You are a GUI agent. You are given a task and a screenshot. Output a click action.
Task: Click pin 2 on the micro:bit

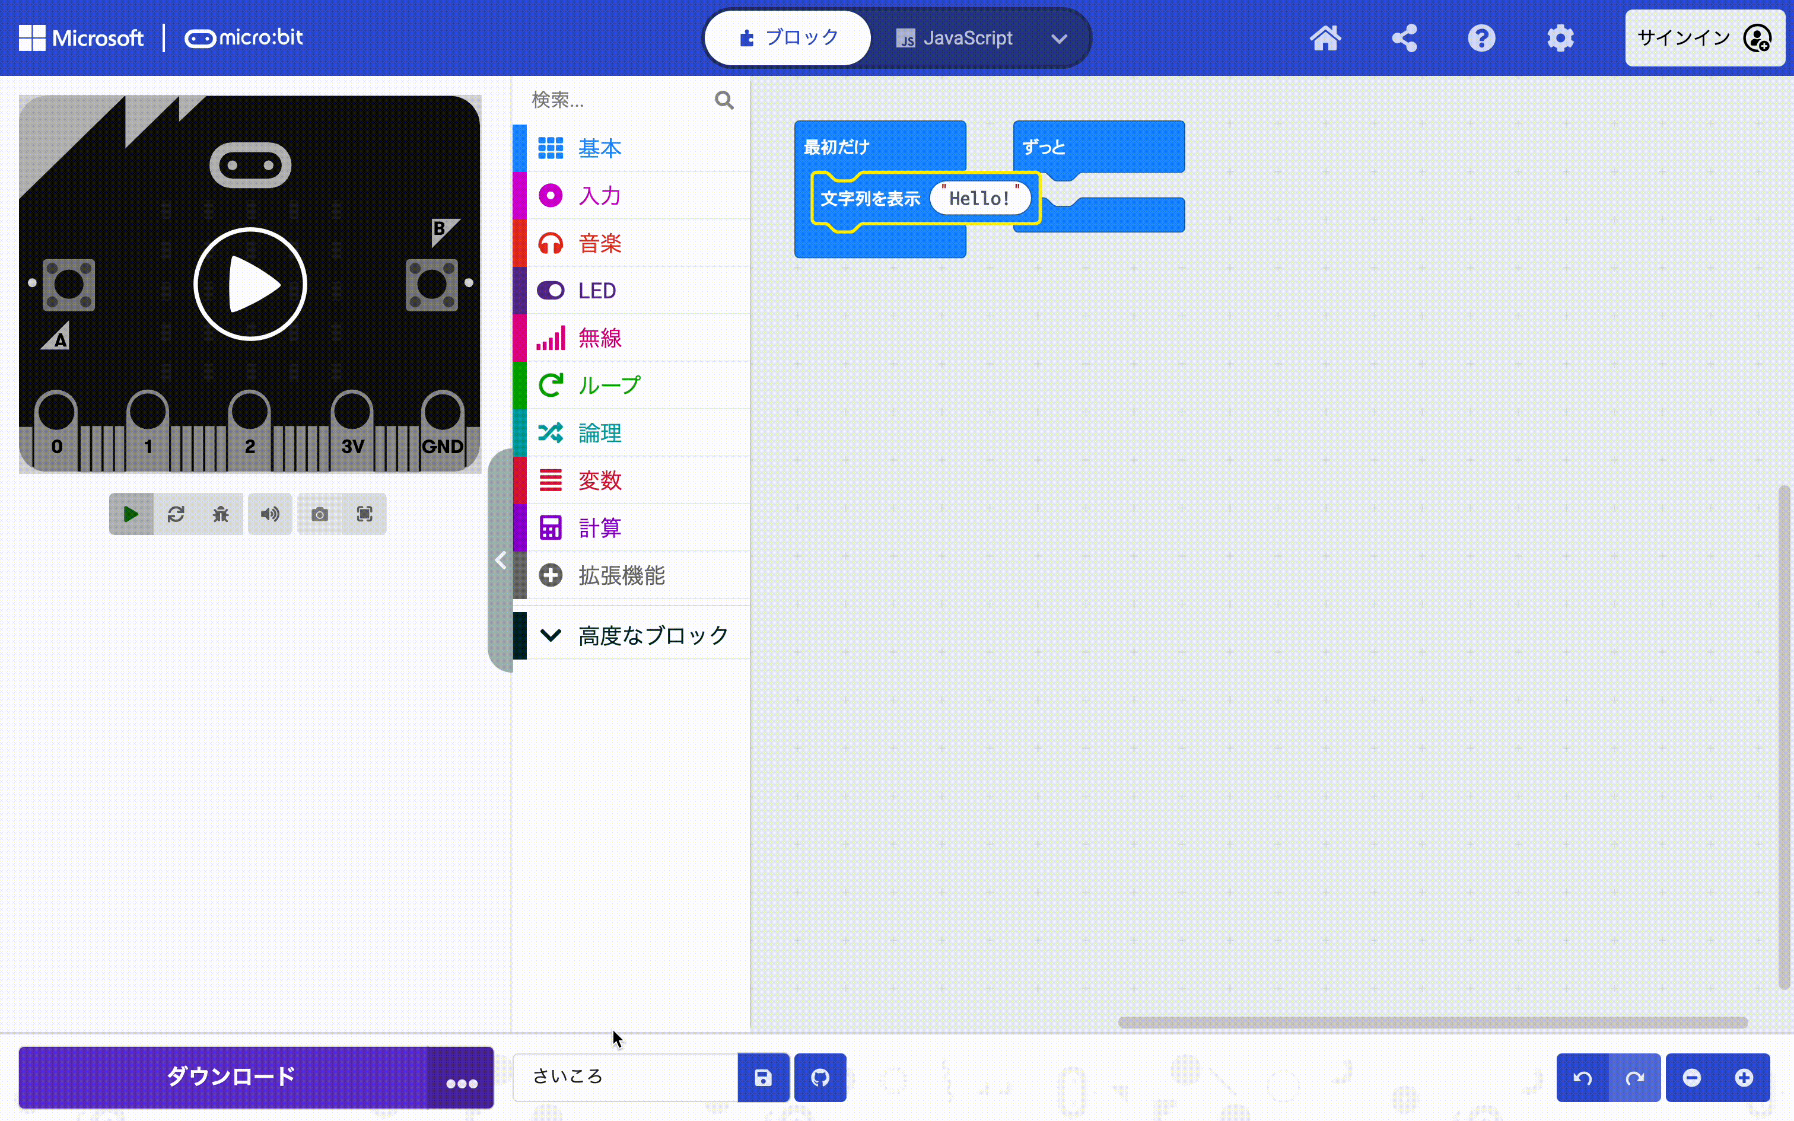[x=250, y=430]
